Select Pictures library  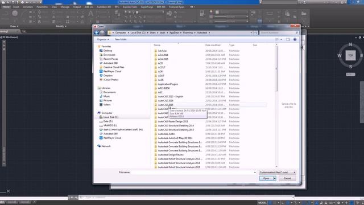coord(107,101)
